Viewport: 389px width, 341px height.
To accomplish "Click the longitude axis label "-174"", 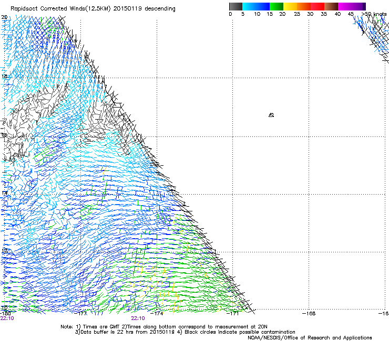I will [157, 314].
